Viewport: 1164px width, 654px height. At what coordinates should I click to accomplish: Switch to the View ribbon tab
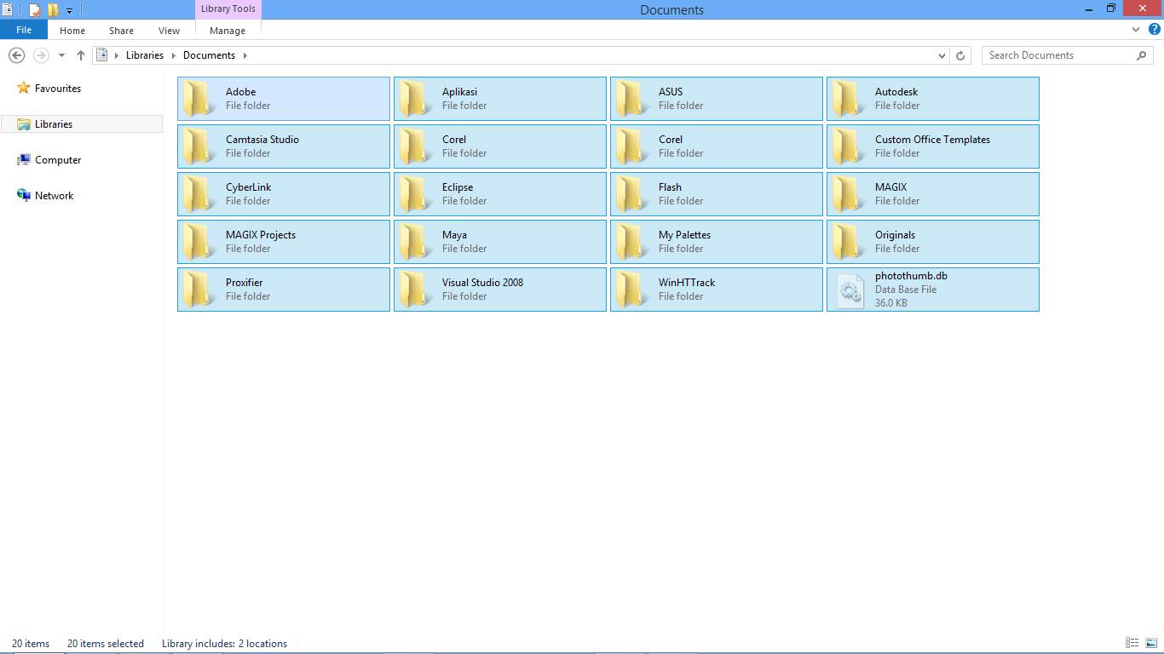click(x=169, y=30)
